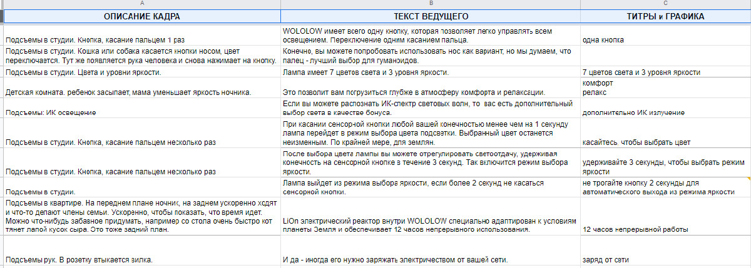The height and width of the screenshot is (268, 751).
Task: Select titles cell '7 цветов света и 3 уровня яркости'
Action: point(665,72)
